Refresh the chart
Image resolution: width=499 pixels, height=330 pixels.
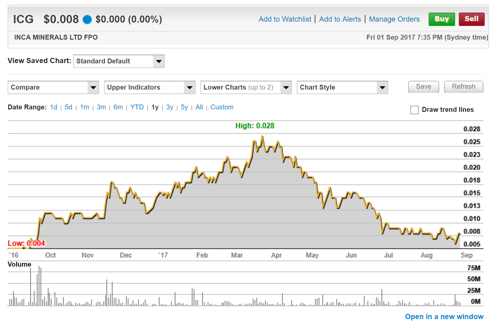463,87
